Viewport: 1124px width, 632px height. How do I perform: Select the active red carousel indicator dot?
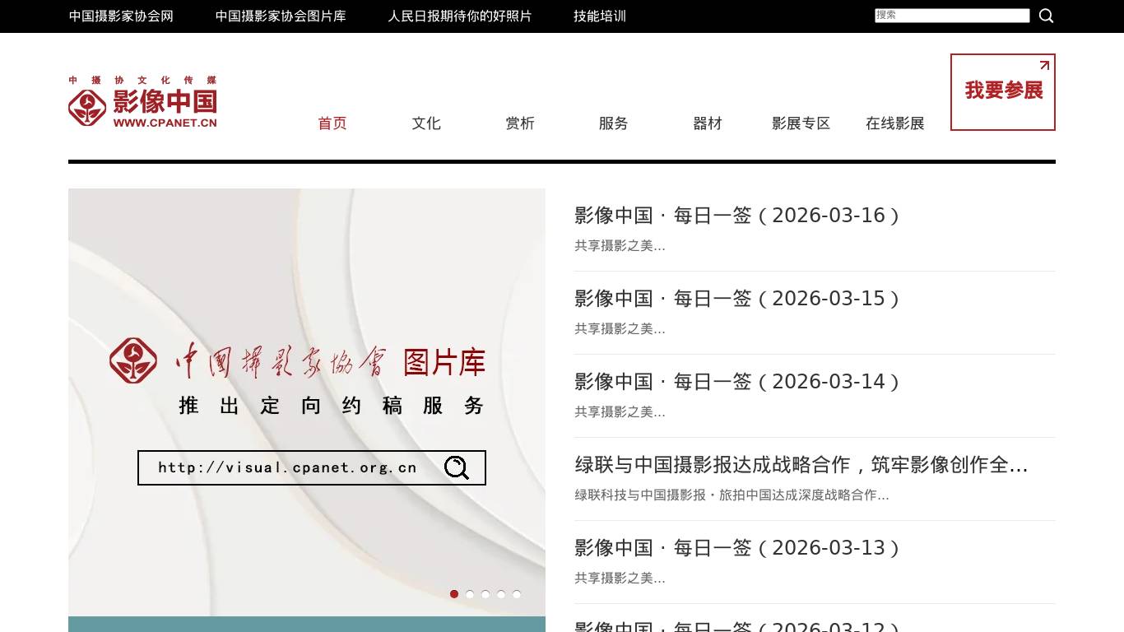[453, 593]
